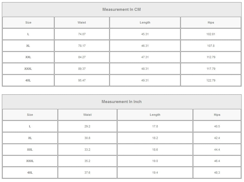Select the 48.3 hips cell for 4XL
Viewport: 244px width, 182px height.
[217, 173]
